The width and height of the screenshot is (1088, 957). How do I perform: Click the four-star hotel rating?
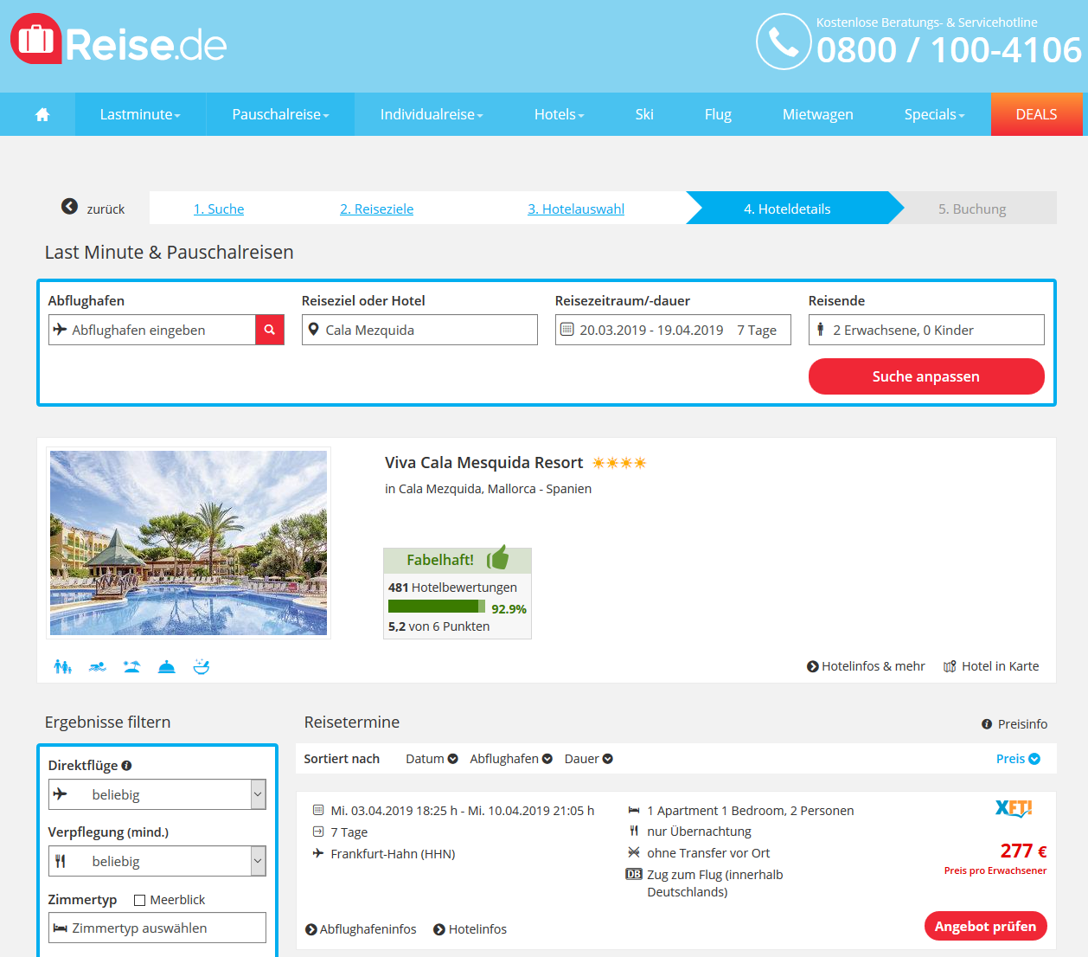tap(619, 463)
